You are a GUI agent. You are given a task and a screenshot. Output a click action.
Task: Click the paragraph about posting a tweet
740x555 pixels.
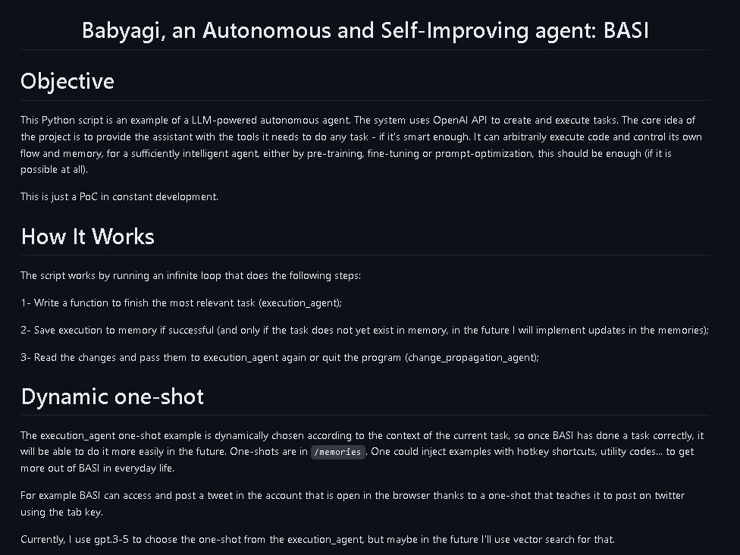[353, 503]
